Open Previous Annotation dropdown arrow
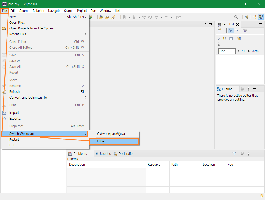 tap(139, 17)
